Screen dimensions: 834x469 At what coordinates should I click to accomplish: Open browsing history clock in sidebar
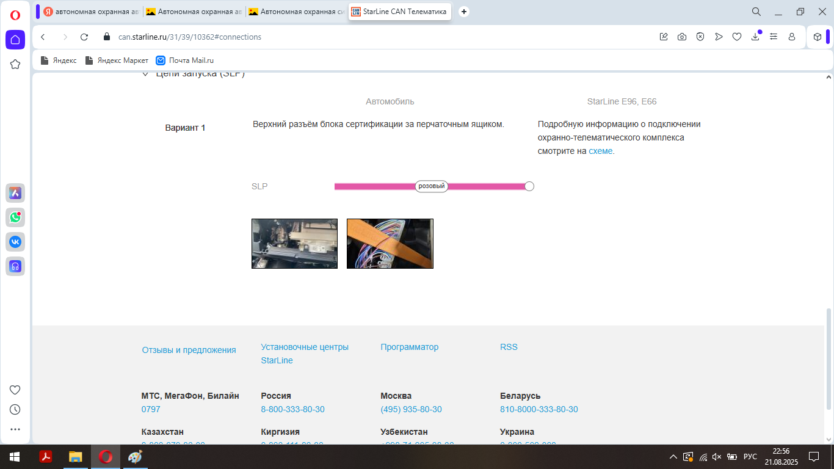(15, 409)
